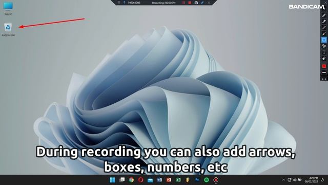Select the Text tool

(x=324, y=52)
